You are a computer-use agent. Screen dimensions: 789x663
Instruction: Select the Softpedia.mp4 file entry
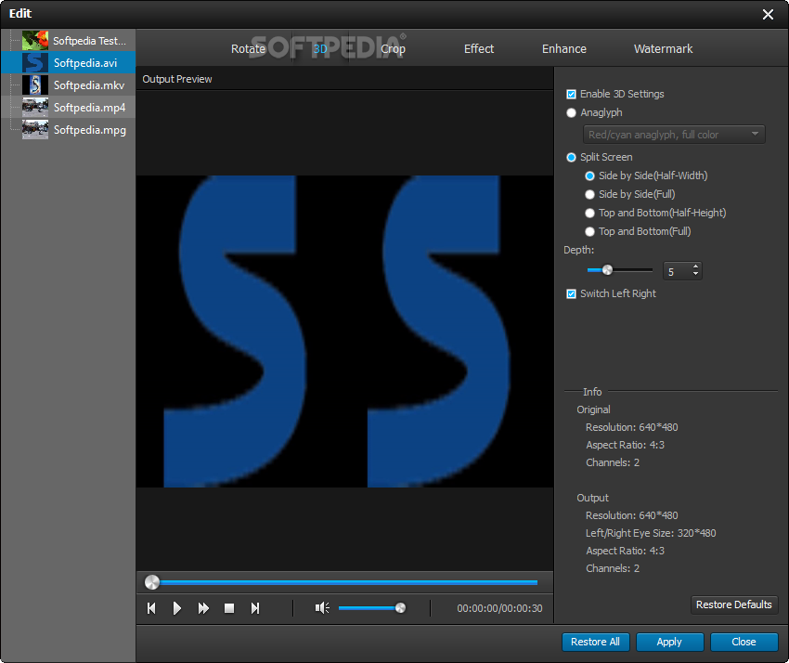[89, 108]
